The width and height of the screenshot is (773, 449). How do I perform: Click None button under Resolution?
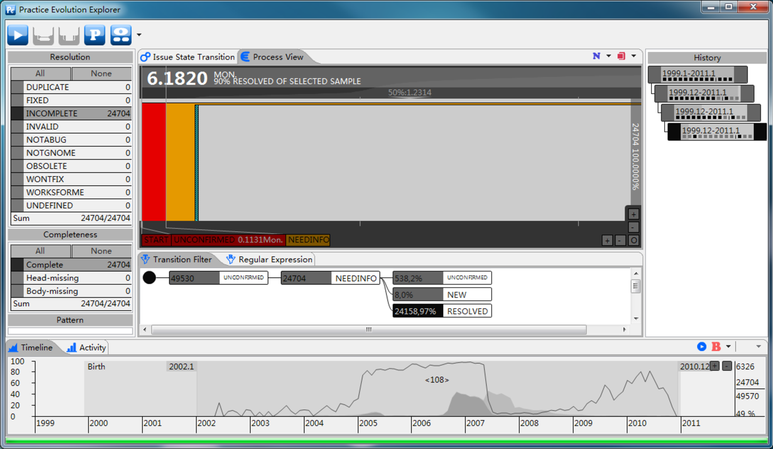(101, 73)
